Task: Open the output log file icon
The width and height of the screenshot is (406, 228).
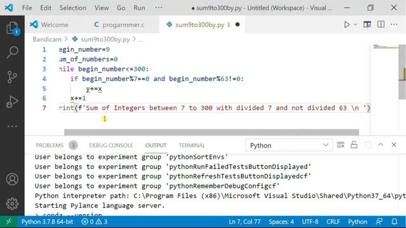Action: pyautogui.click(x=367, y=145)
